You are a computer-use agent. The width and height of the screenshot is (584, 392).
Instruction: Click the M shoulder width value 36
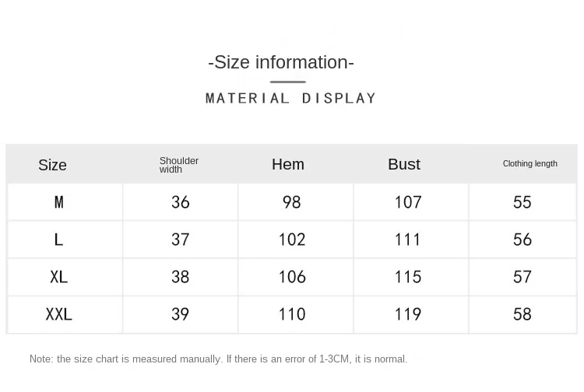(181, 202)
